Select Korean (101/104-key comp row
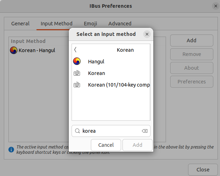This screenshot has width=220, height=176. 111,85
